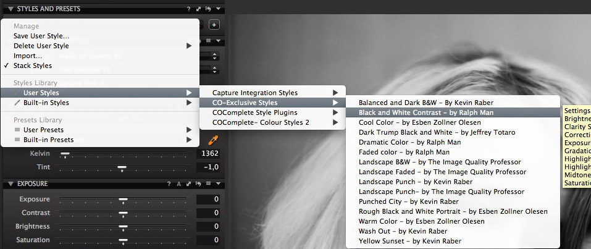Apply Landscape Punch by The Image Quality Professor
This screenshot has width=591, height=249.
pyautogui.click(x=453, y=192)
